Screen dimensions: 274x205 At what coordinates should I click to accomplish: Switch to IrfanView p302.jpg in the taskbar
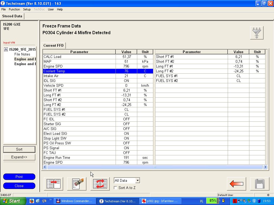pos(161,201)
